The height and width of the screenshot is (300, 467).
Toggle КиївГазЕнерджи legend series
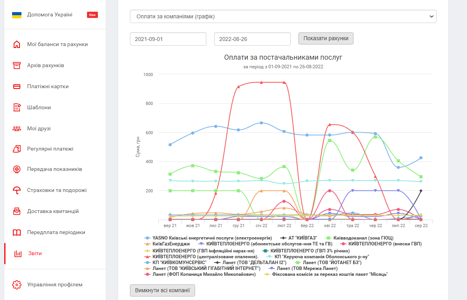point(167,244)
